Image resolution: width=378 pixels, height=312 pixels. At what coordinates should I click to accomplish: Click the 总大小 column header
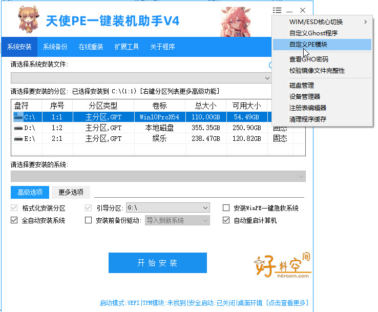click(206, 106)
